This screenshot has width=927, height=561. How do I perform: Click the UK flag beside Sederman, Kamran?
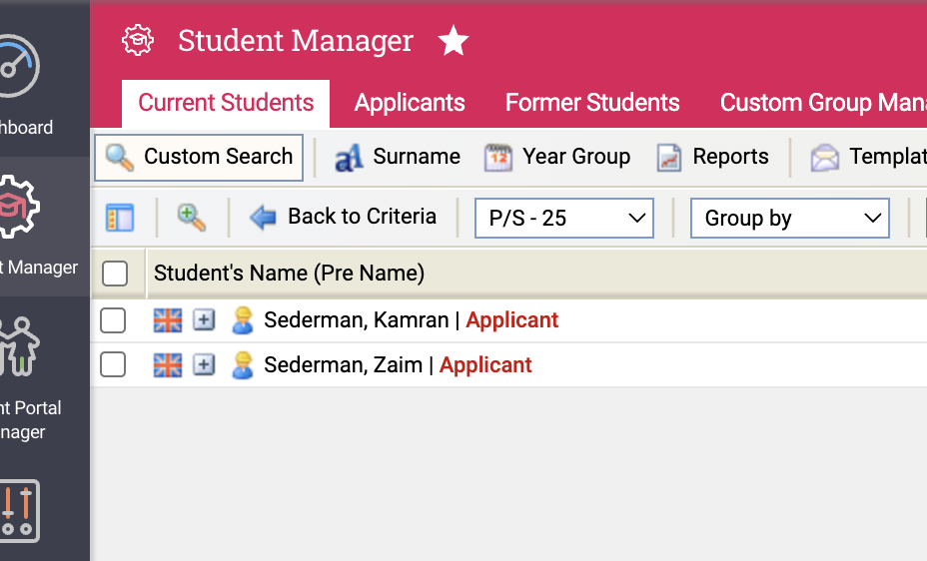tap(168, 320)
